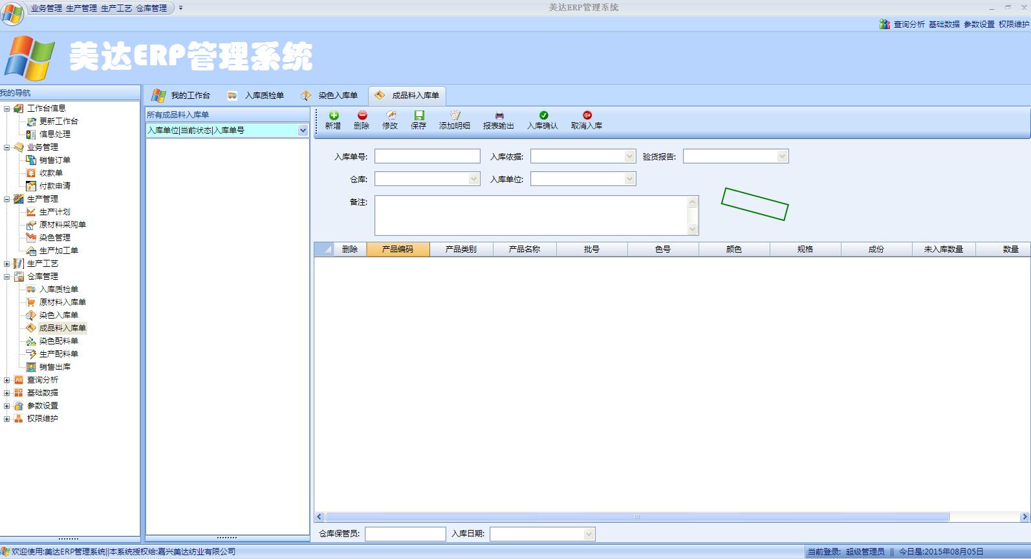Collapse the 仓库管理 tree node
Viewport: 1031px width, 559px height.
pos(7,277)
